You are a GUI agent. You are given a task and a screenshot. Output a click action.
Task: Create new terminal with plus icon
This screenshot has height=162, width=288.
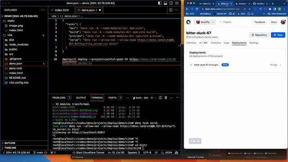pyautogui.click(x=152, y=98)
